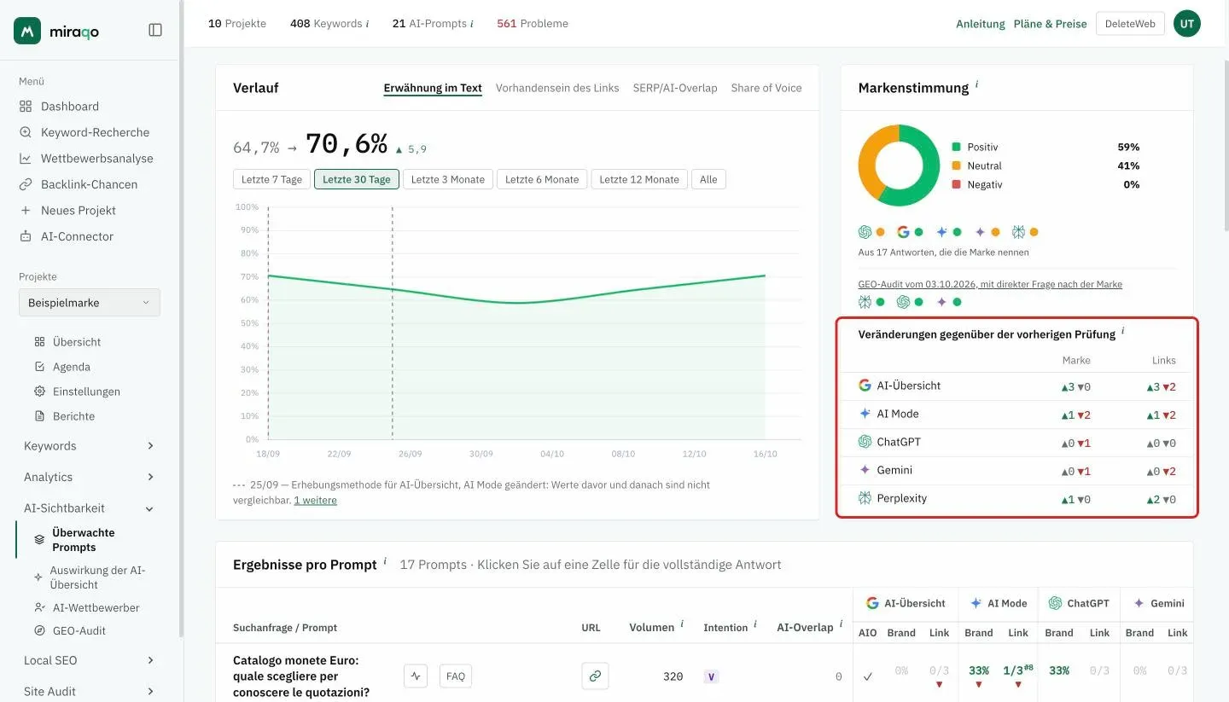Open Dashboard from the sidebar menu
This screenshot has width=1229, height=702.
[70, 107]
